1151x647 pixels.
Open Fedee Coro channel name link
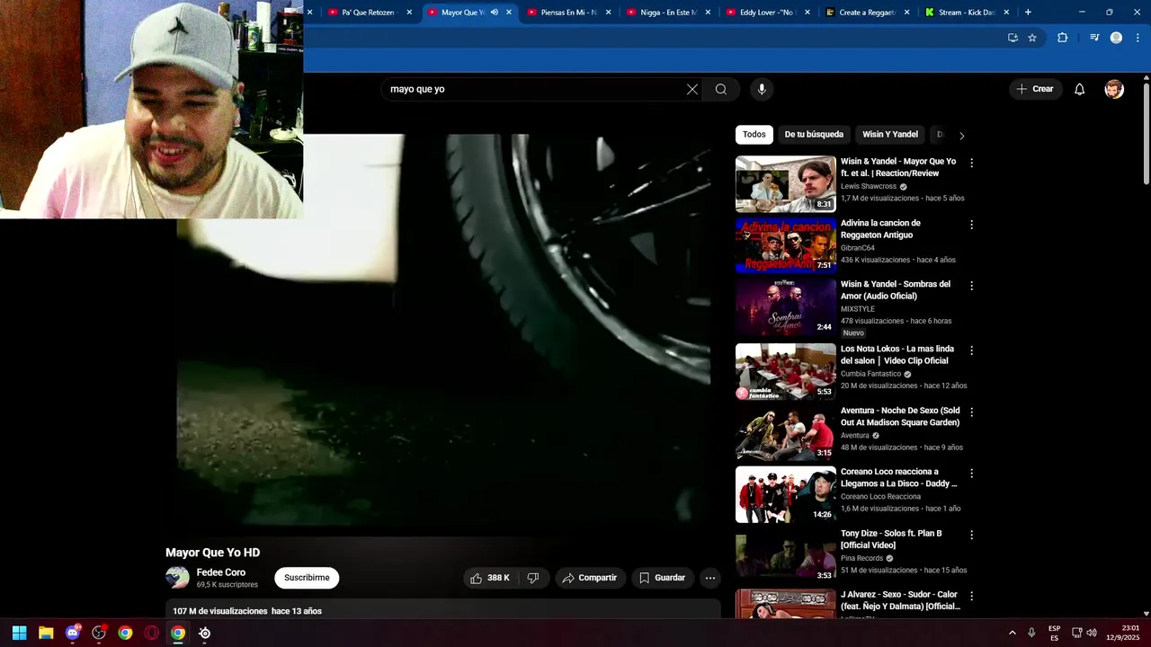click(221, 572)
